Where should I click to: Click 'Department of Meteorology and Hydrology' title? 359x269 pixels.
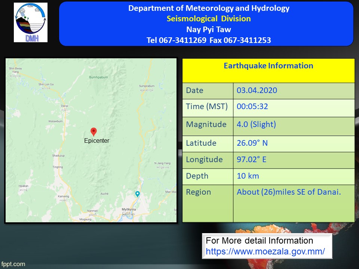pos(209,8)
